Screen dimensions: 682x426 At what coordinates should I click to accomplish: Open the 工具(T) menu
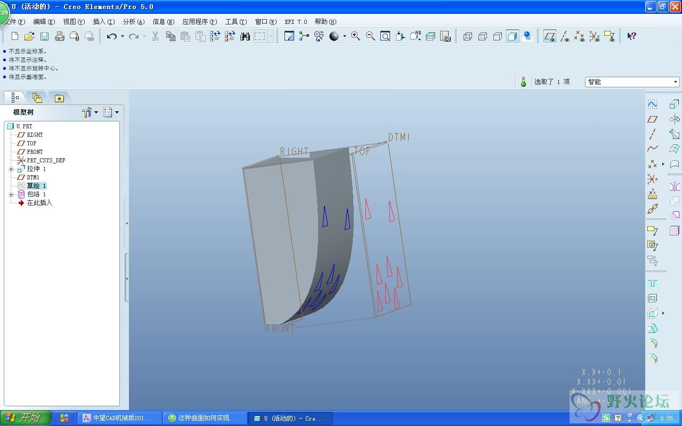(236, 22)
